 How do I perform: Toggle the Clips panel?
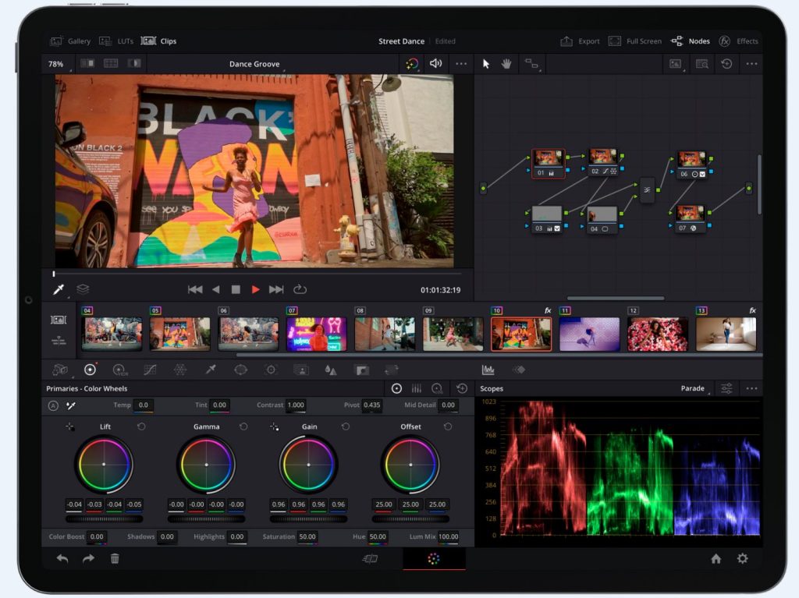point(158,41)
